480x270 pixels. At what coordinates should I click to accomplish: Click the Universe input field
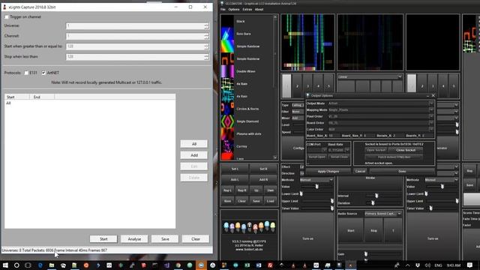coord(135,25)
